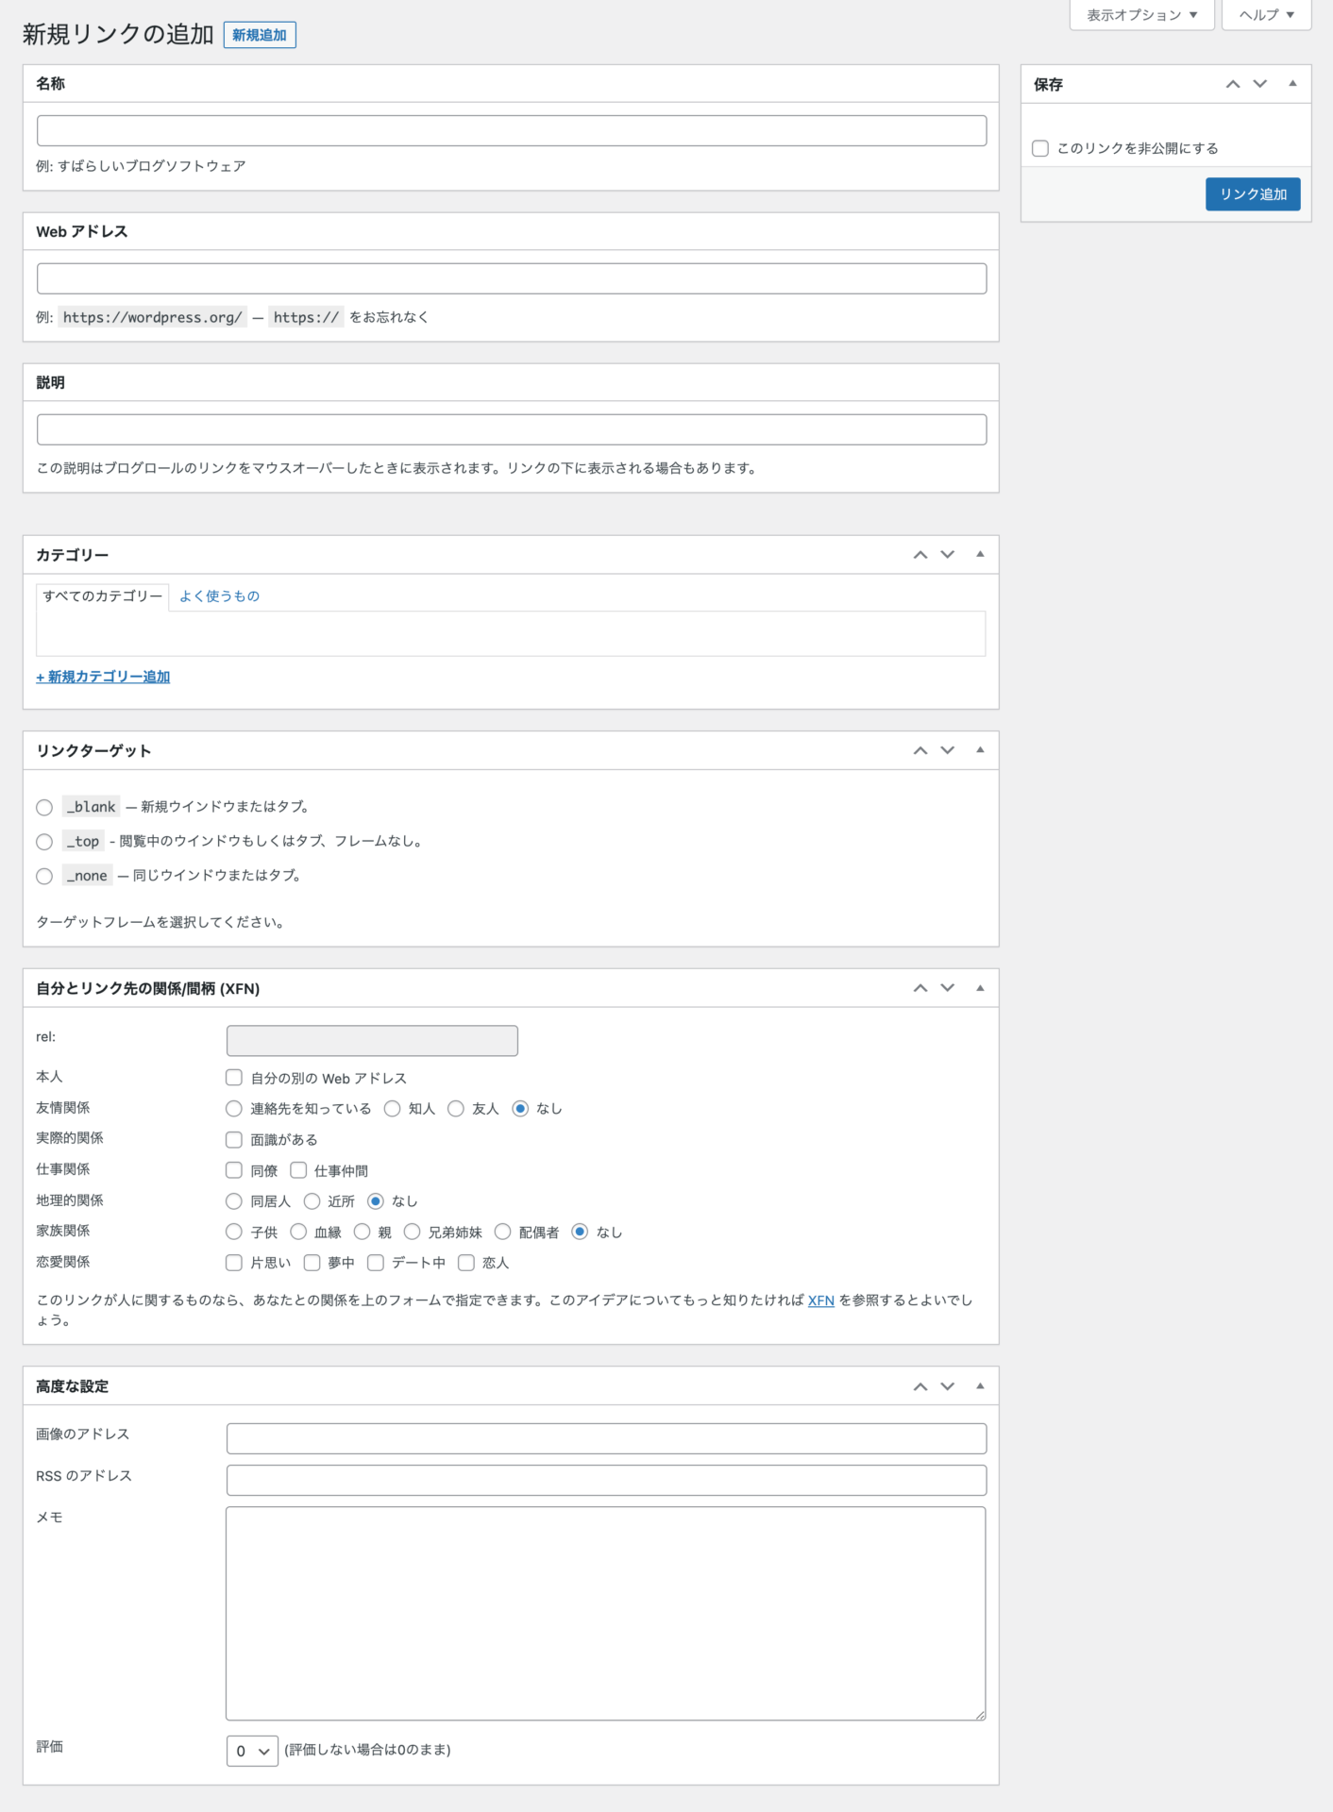Viewport: 1333px width, 1812px height.
Task: Click the 新規カテゴリー追加 link
Action: click(x=103, y=677)
